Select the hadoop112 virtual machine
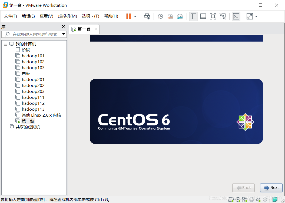This screenshot has width=285, height=203. pos(33,103)
